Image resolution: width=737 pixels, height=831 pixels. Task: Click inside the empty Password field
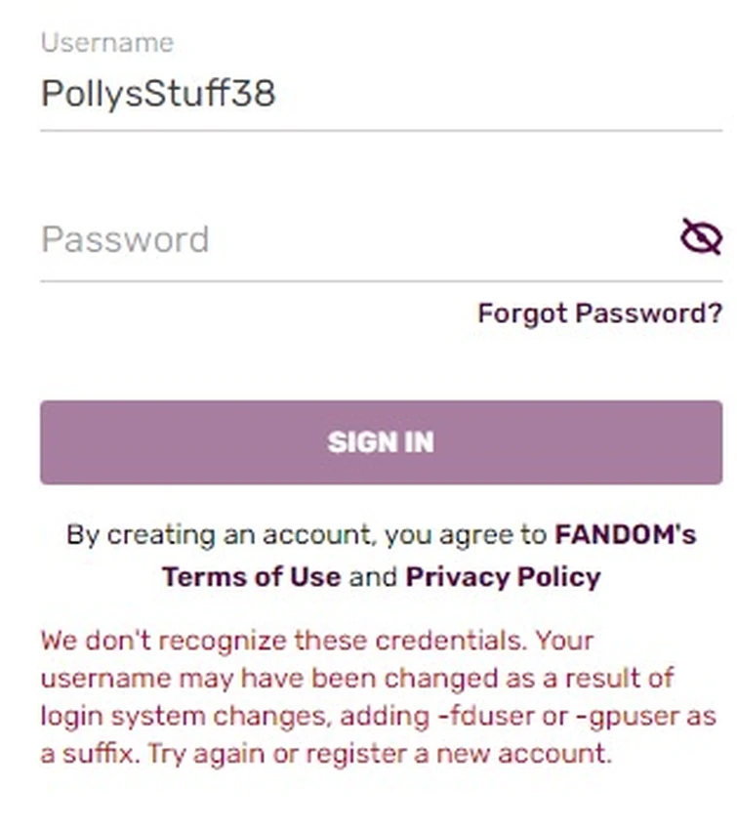click(293, 239)
